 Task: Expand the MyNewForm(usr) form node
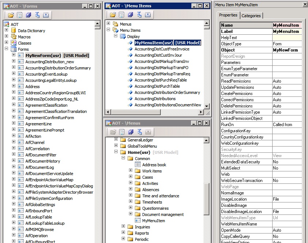[14, 54]
